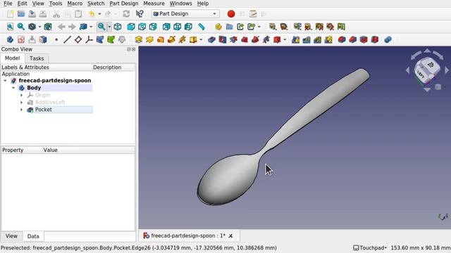Open subtractive primitive dropdown arrow
The image size is (451, 253).
point(285,39)
